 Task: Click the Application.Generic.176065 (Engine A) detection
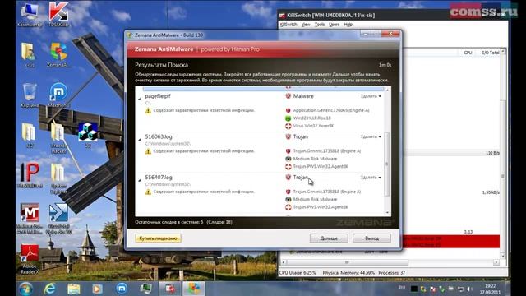click(x=331, y=110)
